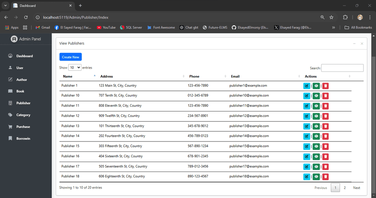Open Font Awesome bookmark
The height and width of the screenshot is (198, 376).
pos(161,27)
